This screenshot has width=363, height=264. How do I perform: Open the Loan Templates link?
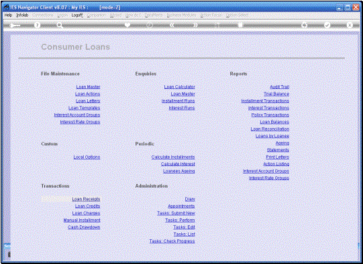[85, 108]
